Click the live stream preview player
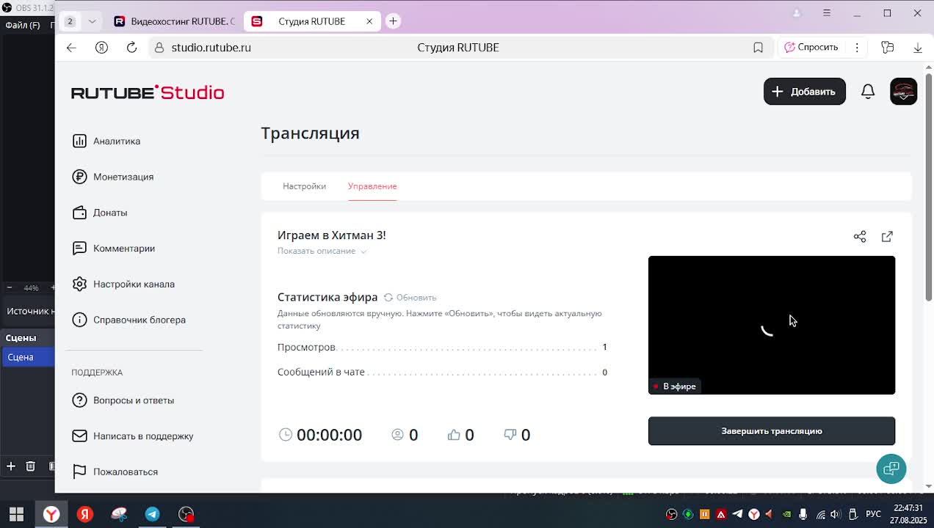The width and height of the screenshot is (934, 528). 772,325
